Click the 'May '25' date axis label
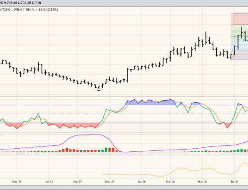Image resolution: width=248 pixels, height=190 pixels. point(17,182)
